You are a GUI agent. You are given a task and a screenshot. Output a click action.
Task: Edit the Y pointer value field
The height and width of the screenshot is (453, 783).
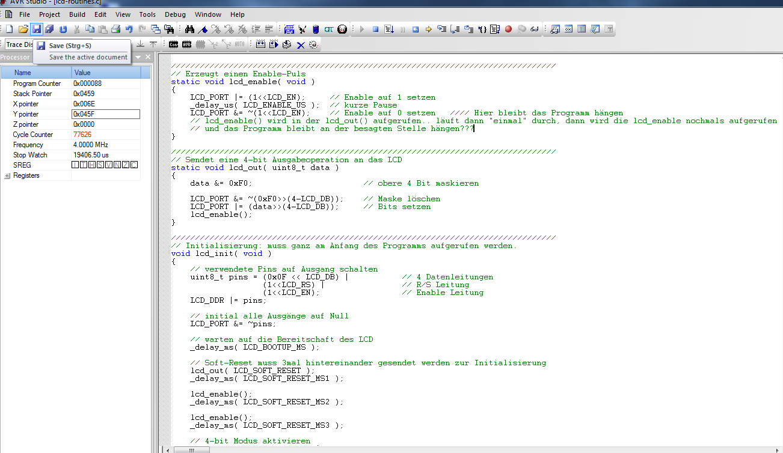[106, 114]
